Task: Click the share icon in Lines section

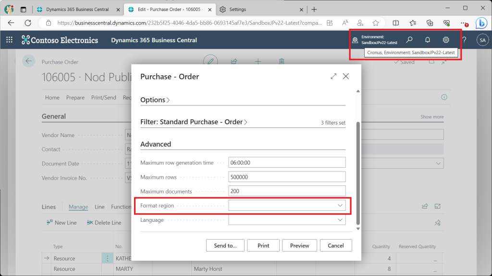Action: coord(425,206)
